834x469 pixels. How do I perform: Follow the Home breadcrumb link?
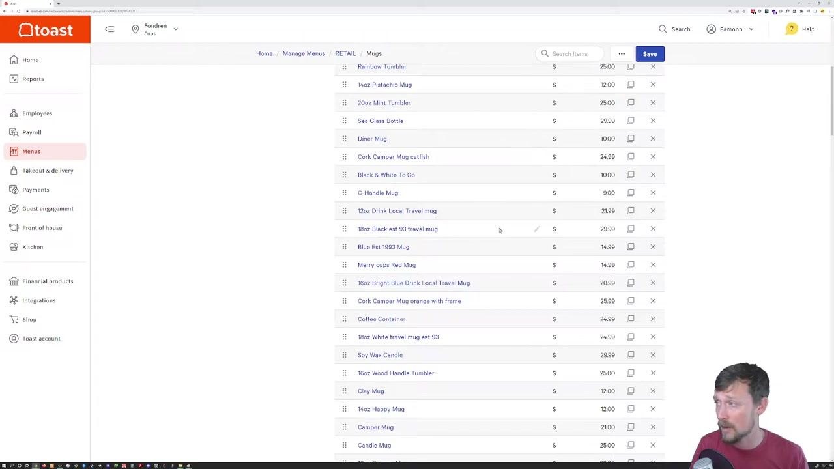tap(264, 53)
